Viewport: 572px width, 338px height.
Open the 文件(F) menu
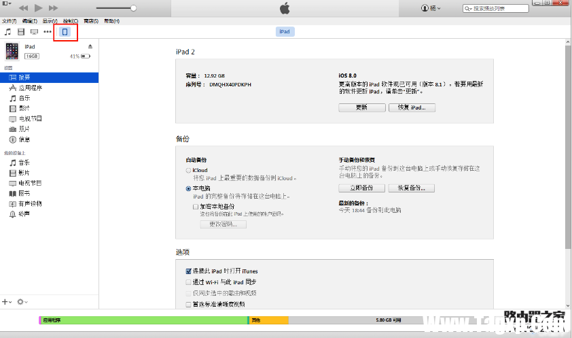[9, 21]
